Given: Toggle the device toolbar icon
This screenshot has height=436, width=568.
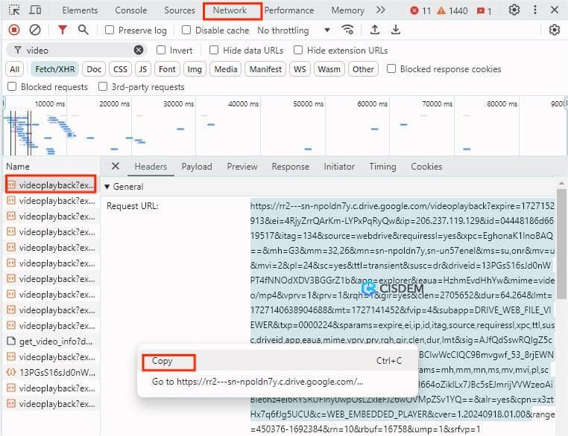Looking at the screenshot, I should (x=35, y=10).
